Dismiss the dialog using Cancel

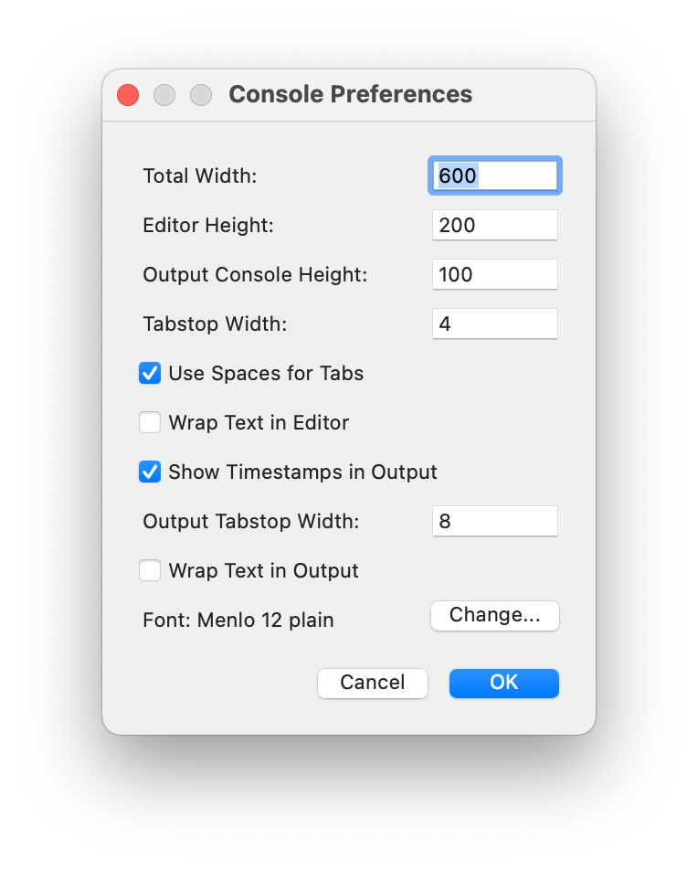pos(372,683)
